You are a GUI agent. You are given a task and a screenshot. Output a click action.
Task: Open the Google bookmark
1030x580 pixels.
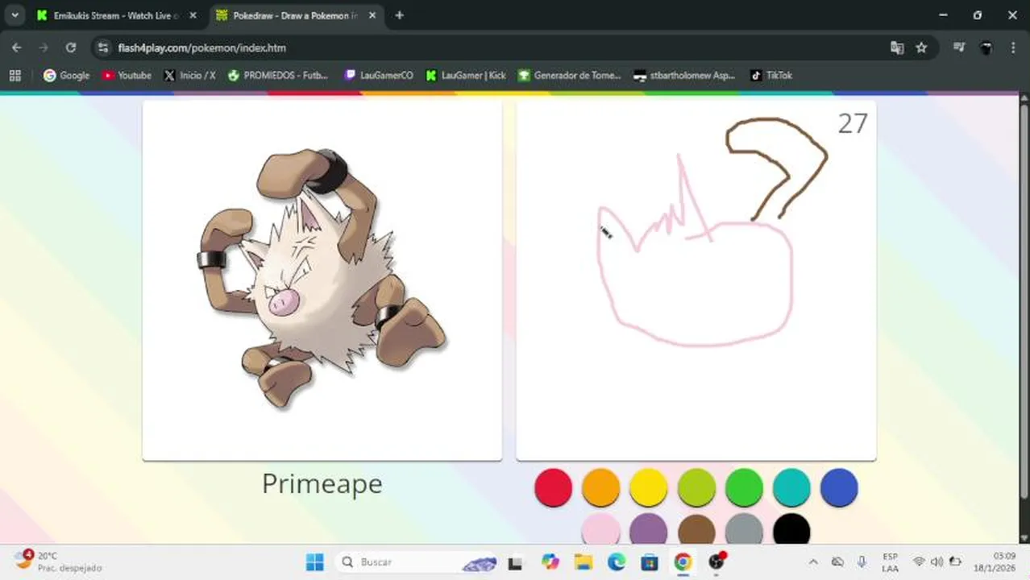point(66,75)
